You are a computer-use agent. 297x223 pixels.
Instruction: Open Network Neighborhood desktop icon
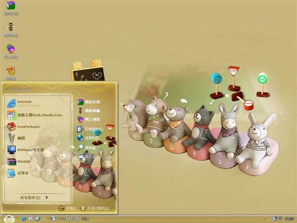(11, 51)
